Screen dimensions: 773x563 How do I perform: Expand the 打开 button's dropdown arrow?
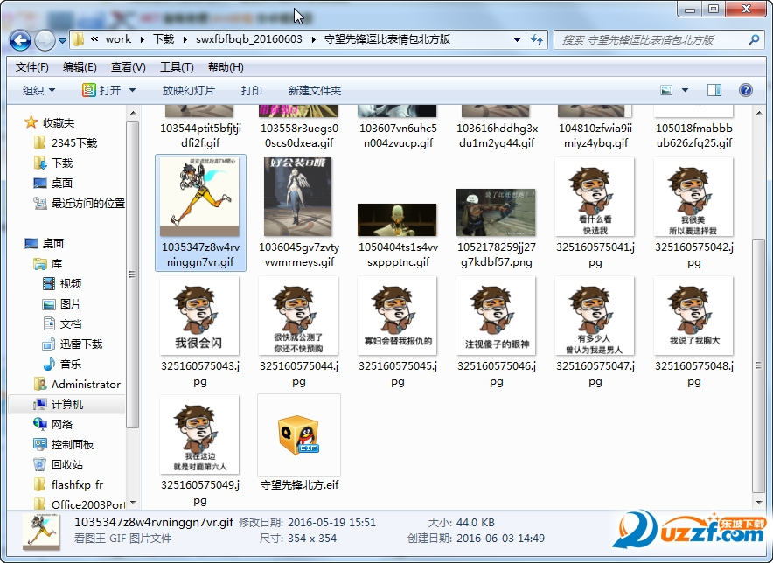click(132, 91)
